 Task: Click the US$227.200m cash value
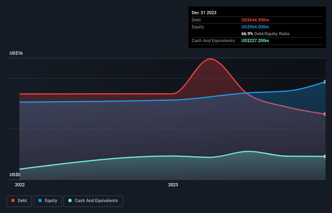pos(255,40)
